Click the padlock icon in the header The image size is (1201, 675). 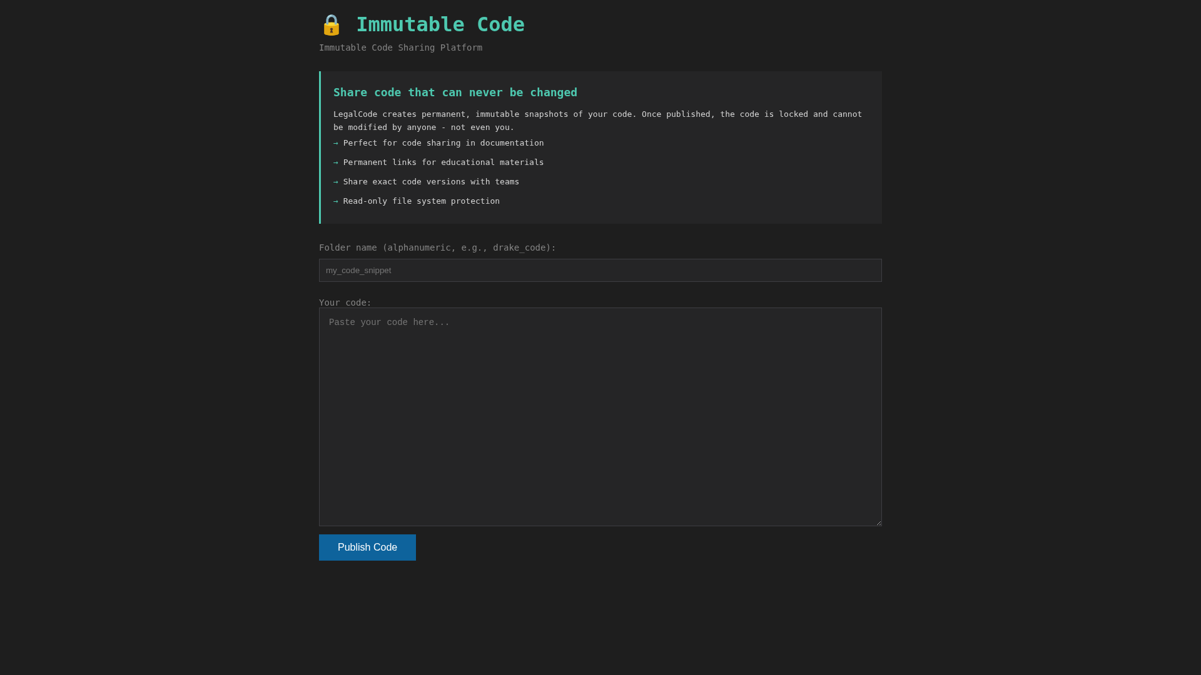tap(331, 25)
